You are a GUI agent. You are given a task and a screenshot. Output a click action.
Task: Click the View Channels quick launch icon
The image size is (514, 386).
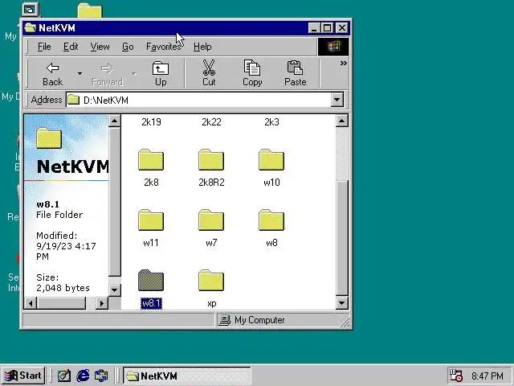coord(101,376)
